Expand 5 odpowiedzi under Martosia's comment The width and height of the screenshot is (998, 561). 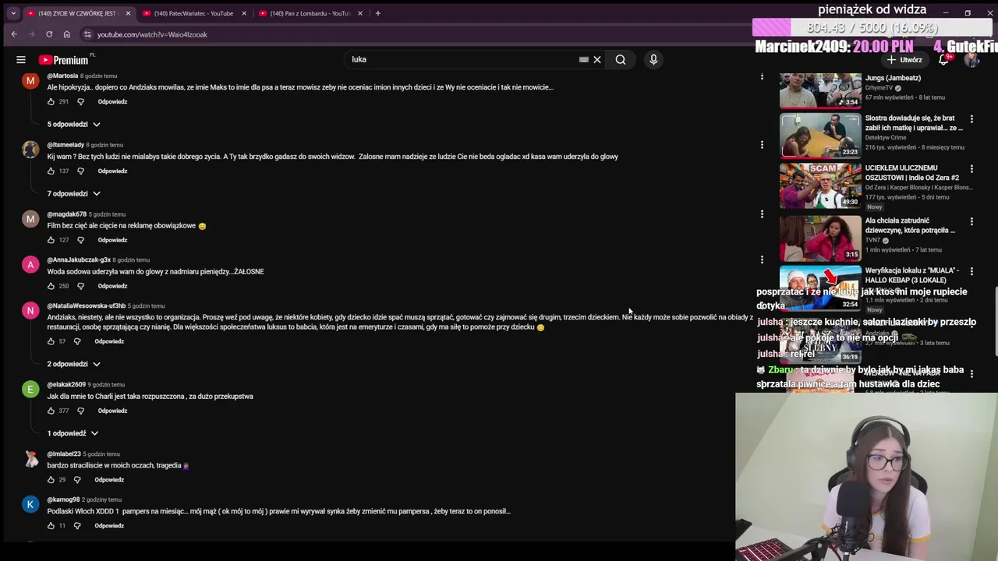coord(74,125)
